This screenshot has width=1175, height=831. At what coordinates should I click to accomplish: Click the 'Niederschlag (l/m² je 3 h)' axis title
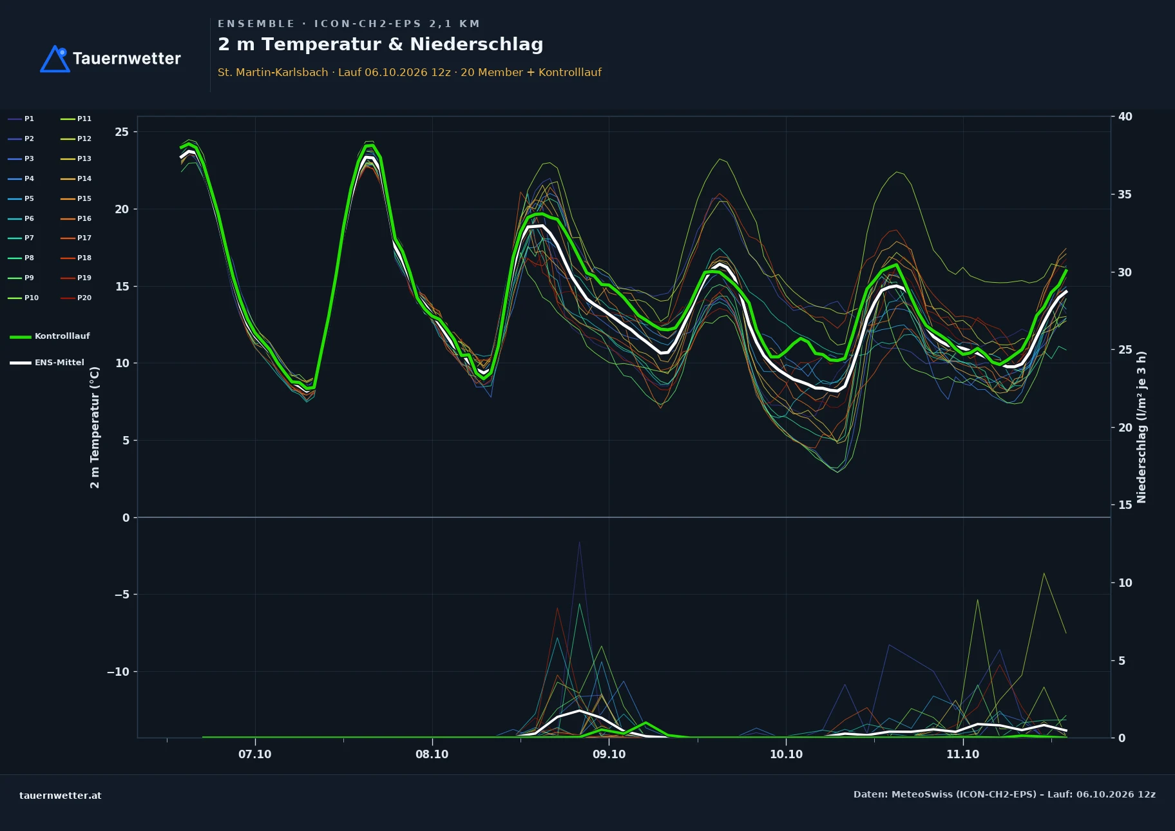point(1142,427)
